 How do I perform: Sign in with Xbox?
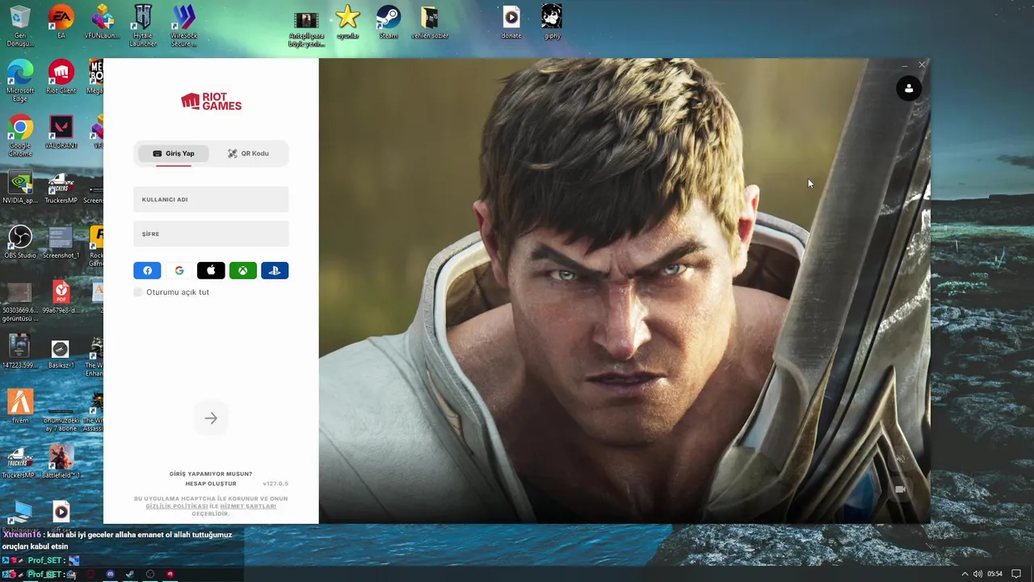[243, 271]
